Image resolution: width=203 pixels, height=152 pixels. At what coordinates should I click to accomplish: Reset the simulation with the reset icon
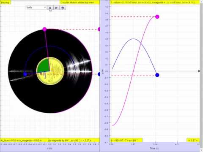coord(63,8)
